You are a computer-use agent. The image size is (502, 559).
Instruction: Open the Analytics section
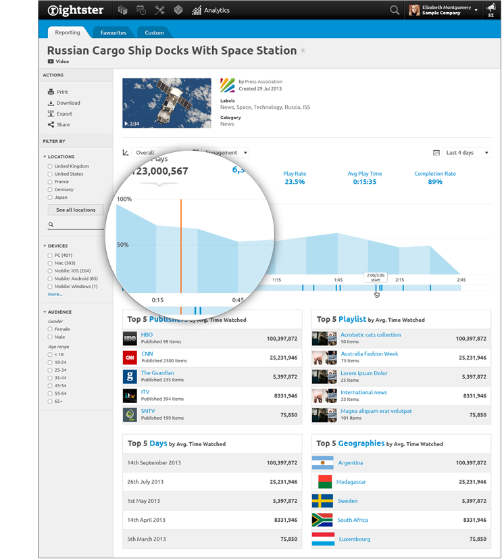click(x=211, y=10)
